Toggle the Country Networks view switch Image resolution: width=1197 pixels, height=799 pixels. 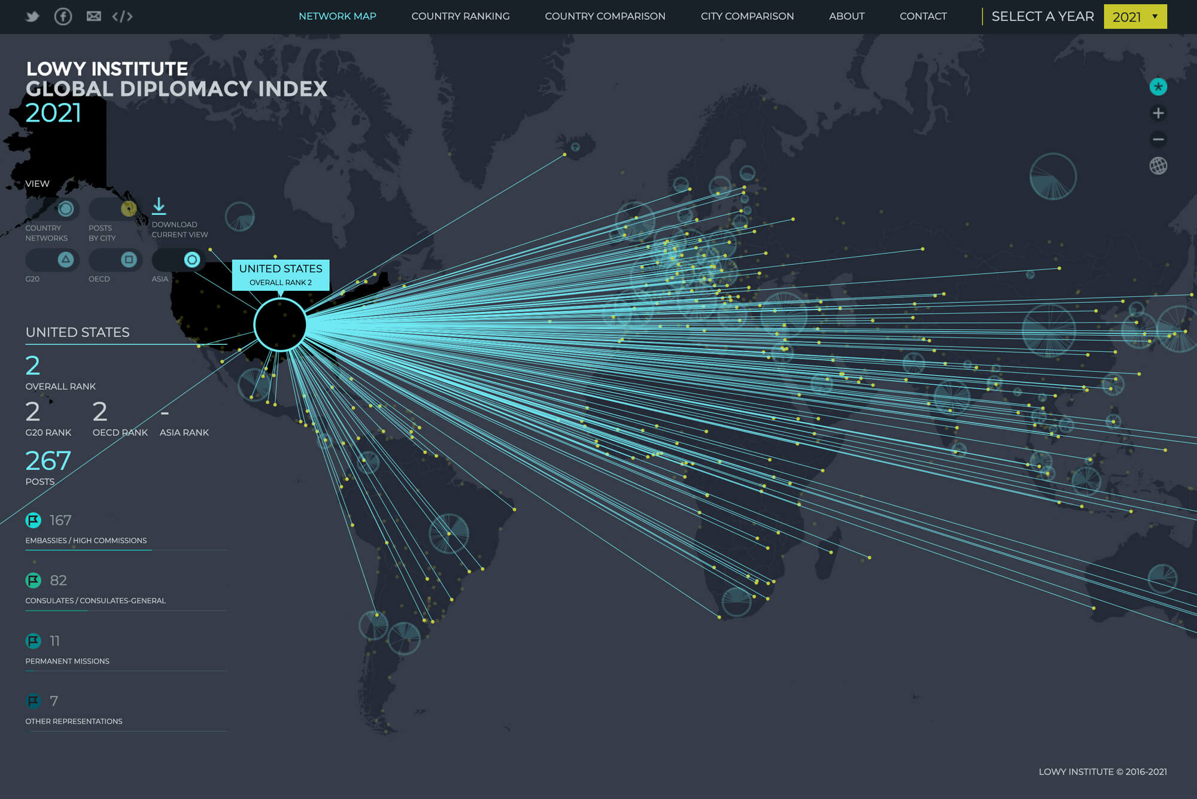point(52,208)
